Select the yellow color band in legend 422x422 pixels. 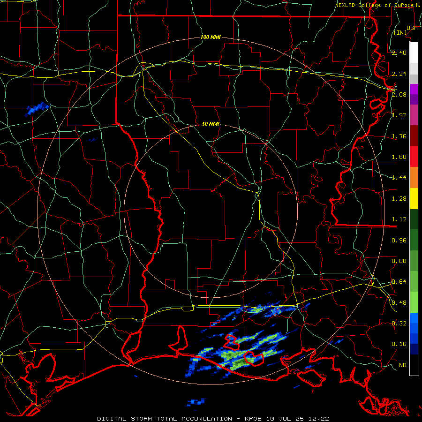tap(414, 199)
